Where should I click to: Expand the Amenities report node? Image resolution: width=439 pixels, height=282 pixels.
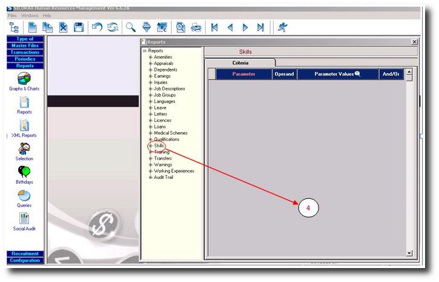150,57
